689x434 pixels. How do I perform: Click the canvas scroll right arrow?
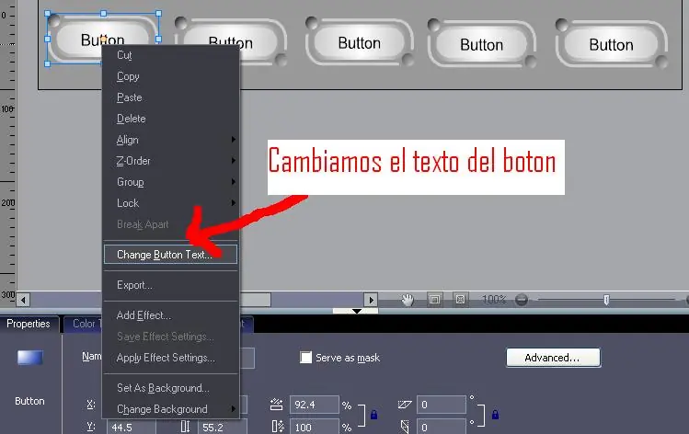[371, 300]
